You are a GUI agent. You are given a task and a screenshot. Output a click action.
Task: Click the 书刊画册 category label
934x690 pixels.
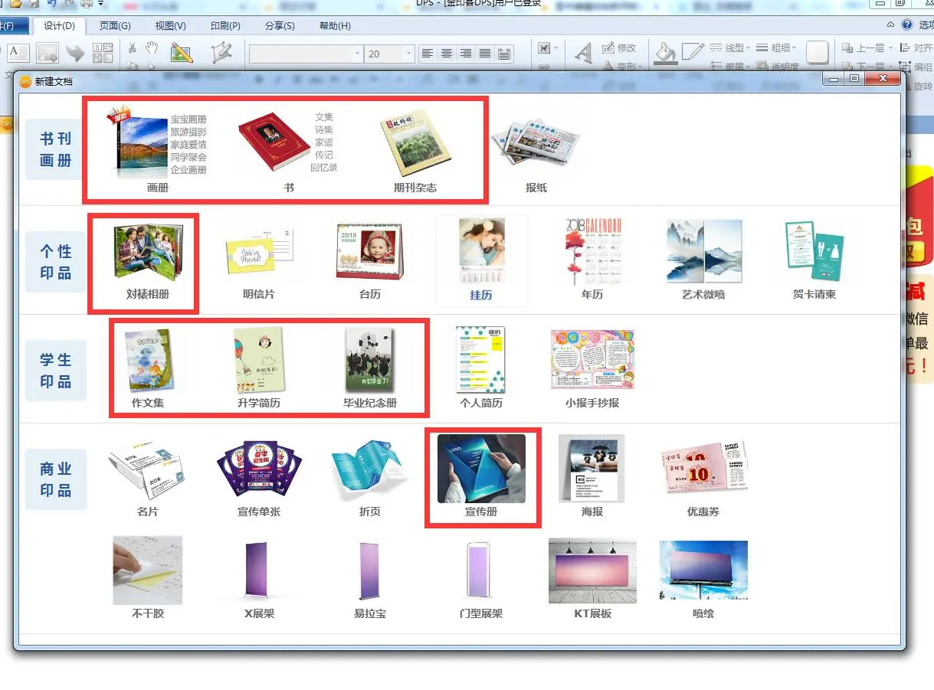[x=55, y=149]
